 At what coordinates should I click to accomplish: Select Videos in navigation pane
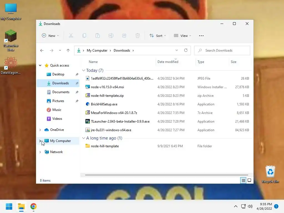point(58,119)
